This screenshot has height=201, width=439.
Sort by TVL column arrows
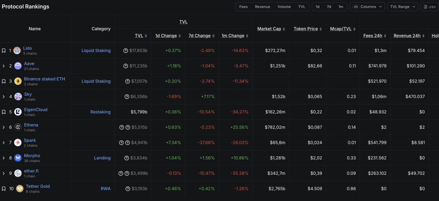(146, 36)
